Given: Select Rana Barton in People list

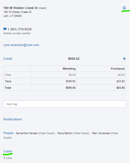Looking at the screenshot, I should [65, 133].
